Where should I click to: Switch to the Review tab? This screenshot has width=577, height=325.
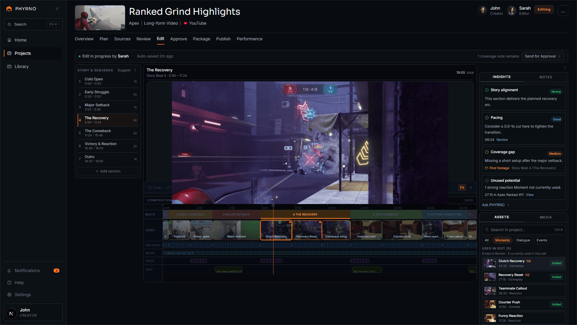point(143,39)
